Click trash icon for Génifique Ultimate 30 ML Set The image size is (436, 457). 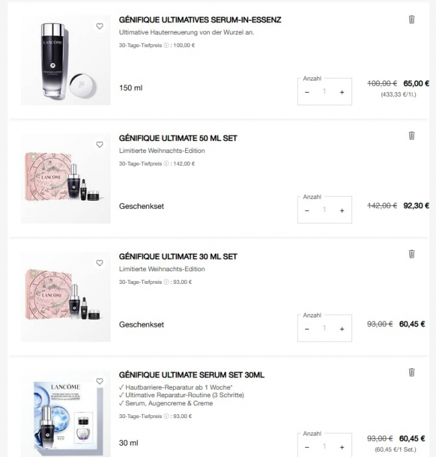412,254
